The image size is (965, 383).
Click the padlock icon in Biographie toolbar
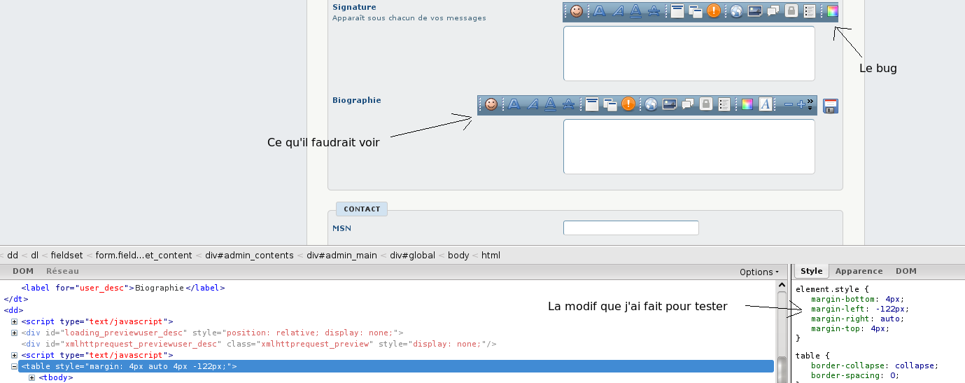tap(706, 104)
